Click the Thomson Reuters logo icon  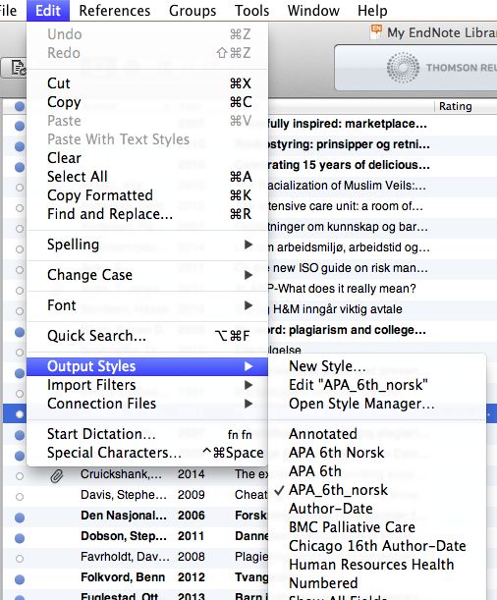tap(403, 68)
